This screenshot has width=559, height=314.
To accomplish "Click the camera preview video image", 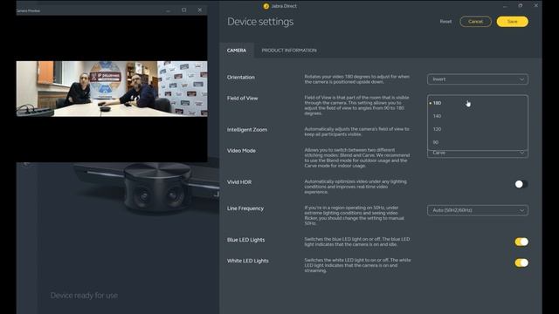I will (x=112, y=89).
